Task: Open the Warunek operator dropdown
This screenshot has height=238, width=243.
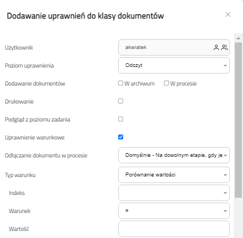Action: pyautogui.click(x=174, y=211)
